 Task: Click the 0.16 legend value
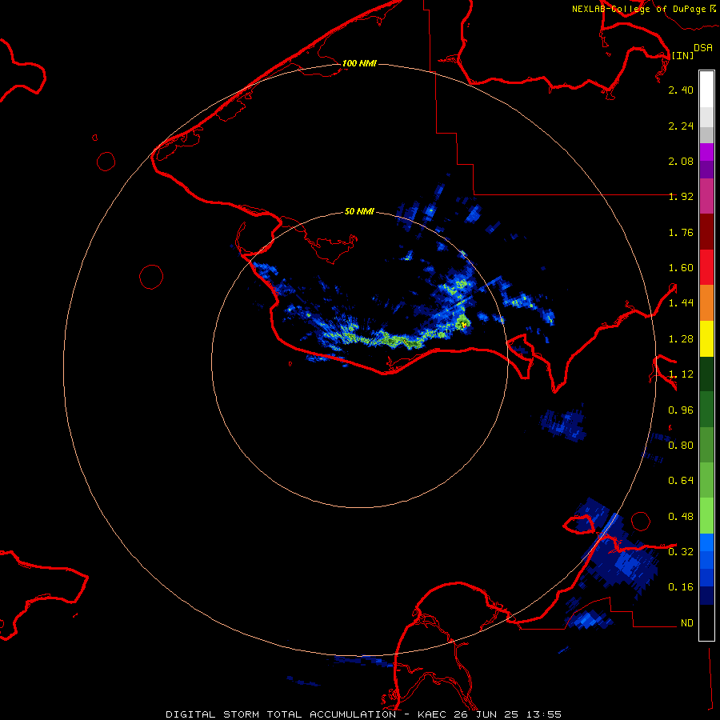click(681, 587)
